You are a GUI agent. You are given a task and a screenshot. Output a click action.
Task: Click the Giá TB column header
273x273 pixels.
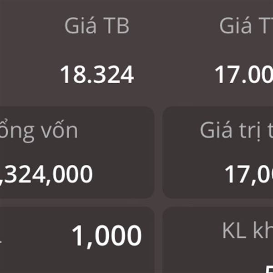point(96,26)
